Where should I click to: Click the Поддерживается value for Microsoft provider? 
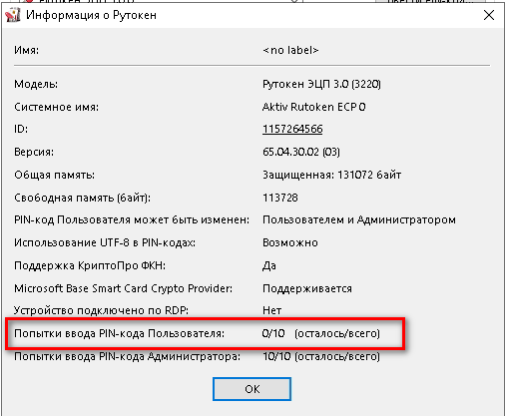(x=307, y=288)
